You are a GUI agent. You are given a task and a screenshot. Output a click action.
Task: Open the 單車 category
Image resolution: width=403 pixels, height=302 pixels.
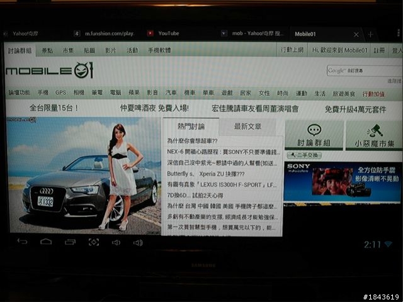(x=208, y=92)
